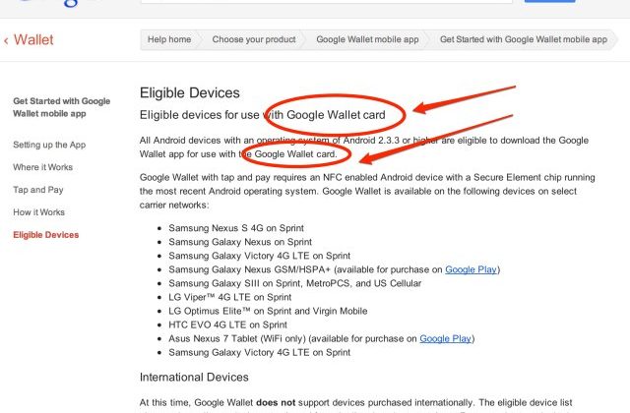Select the Eligible Devices sidebar item
Screen dimensions: 630x413
click(x=46, y=235)
